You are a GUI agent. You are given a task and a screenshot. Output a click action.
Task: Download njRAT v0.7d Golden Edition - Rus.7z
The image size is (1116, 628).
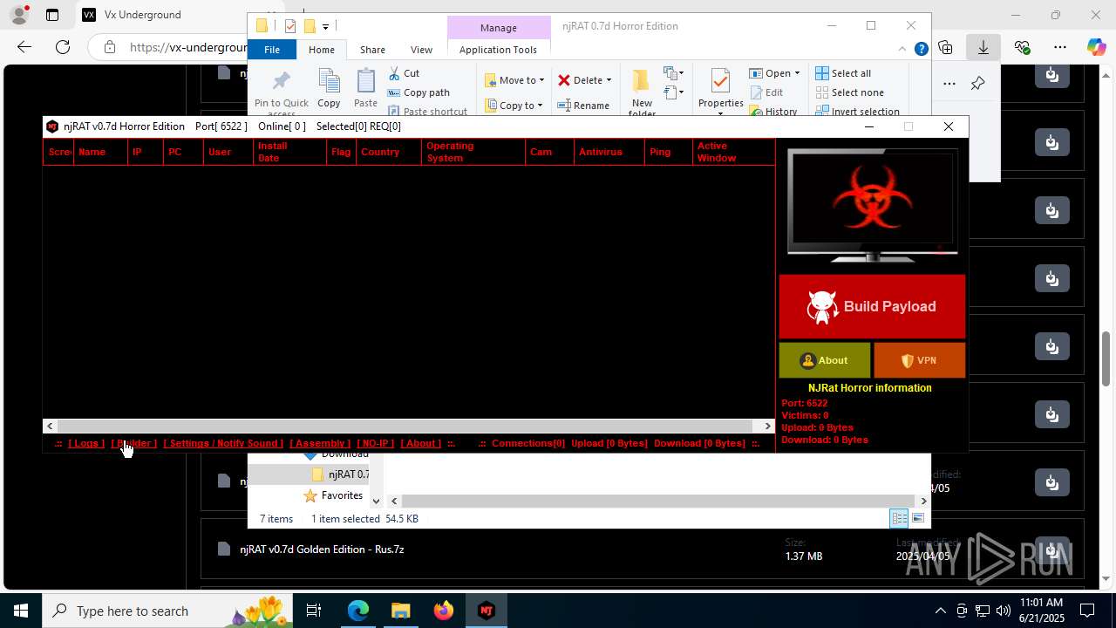(x=1052, y=549)
